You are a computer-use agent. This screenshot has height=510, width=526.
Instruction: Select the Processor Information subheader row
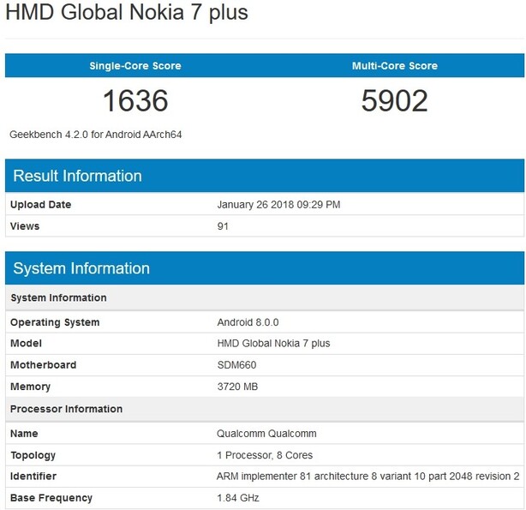click(x=66, y=409)
